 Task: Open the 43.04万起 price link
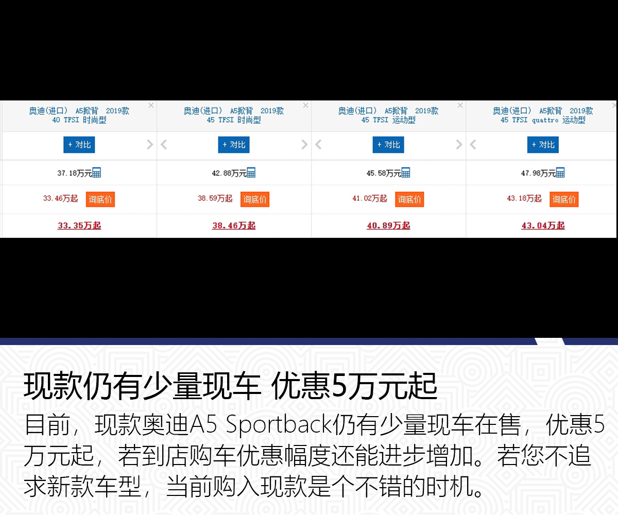pos(543,226)
